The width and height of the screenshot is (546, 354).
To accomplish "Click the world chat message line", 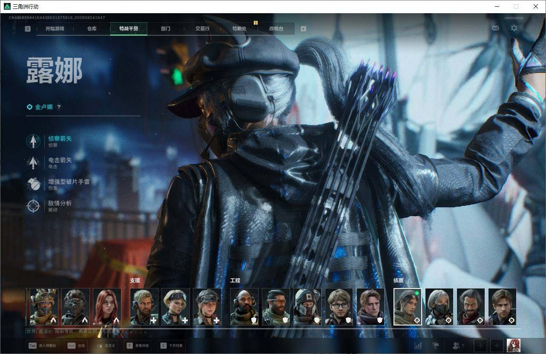I will coord(86,331).
